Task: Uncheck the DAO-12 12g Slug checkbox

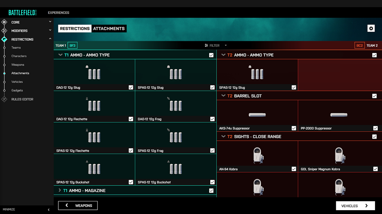Action: (131, 87)
